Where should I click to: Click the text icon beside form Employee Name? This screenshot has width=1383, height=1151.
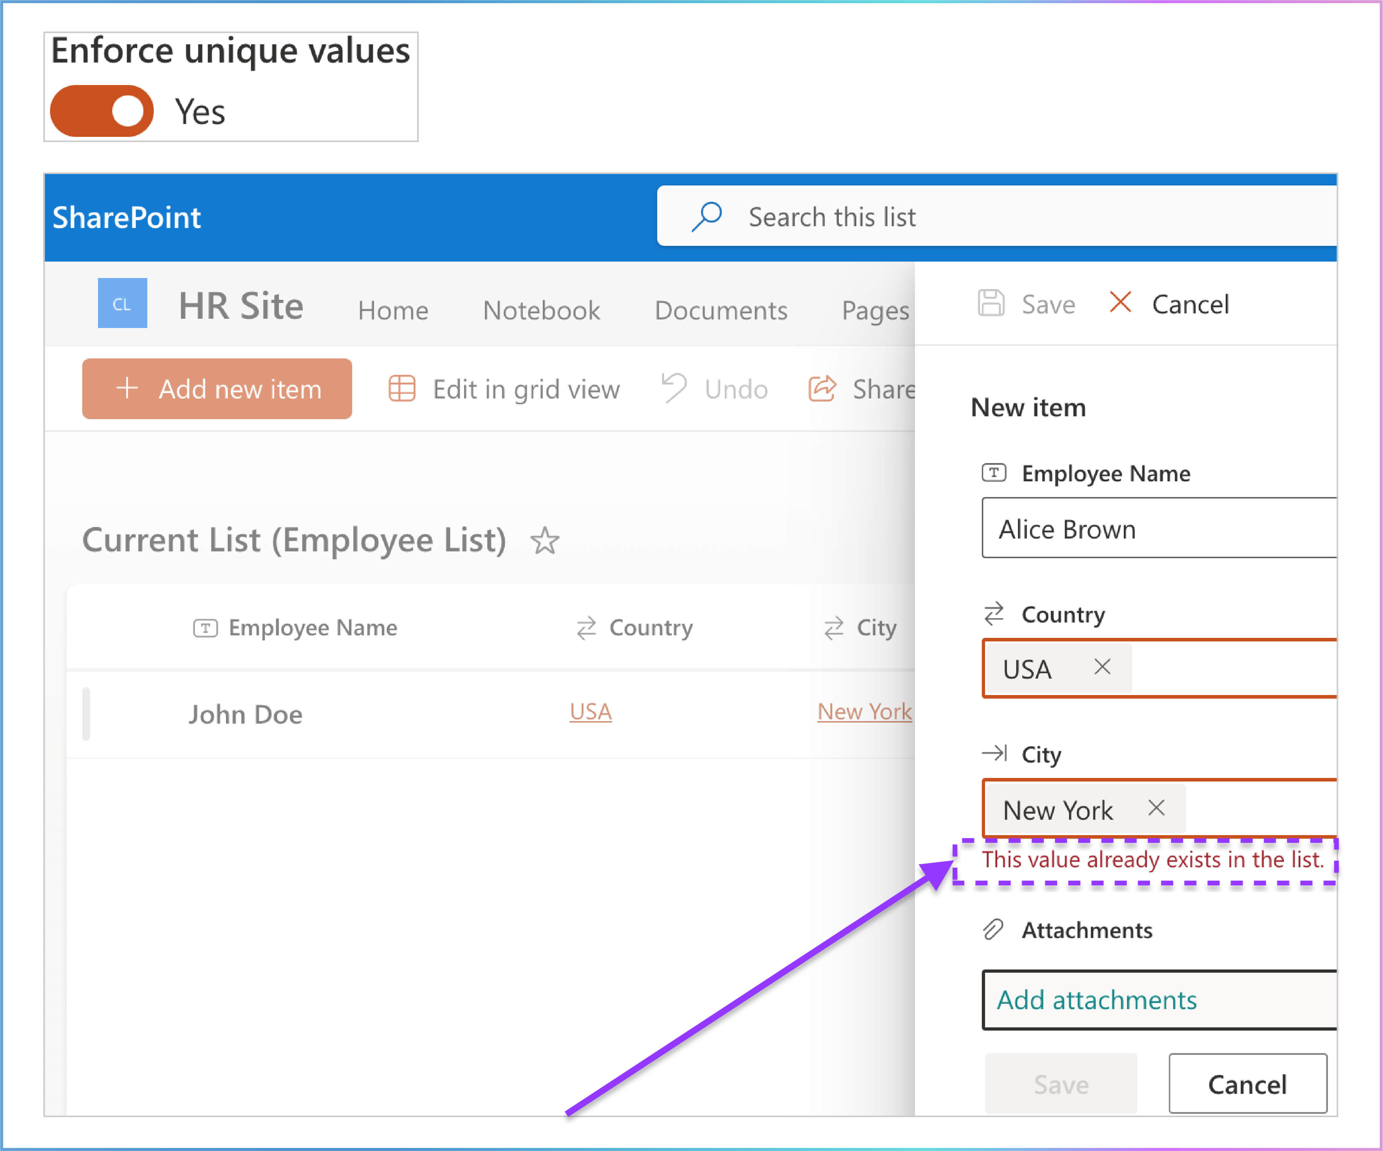[x=994, y=473]
